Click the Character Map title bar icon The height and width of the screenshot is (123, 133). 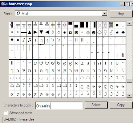[x=3, y=4]
